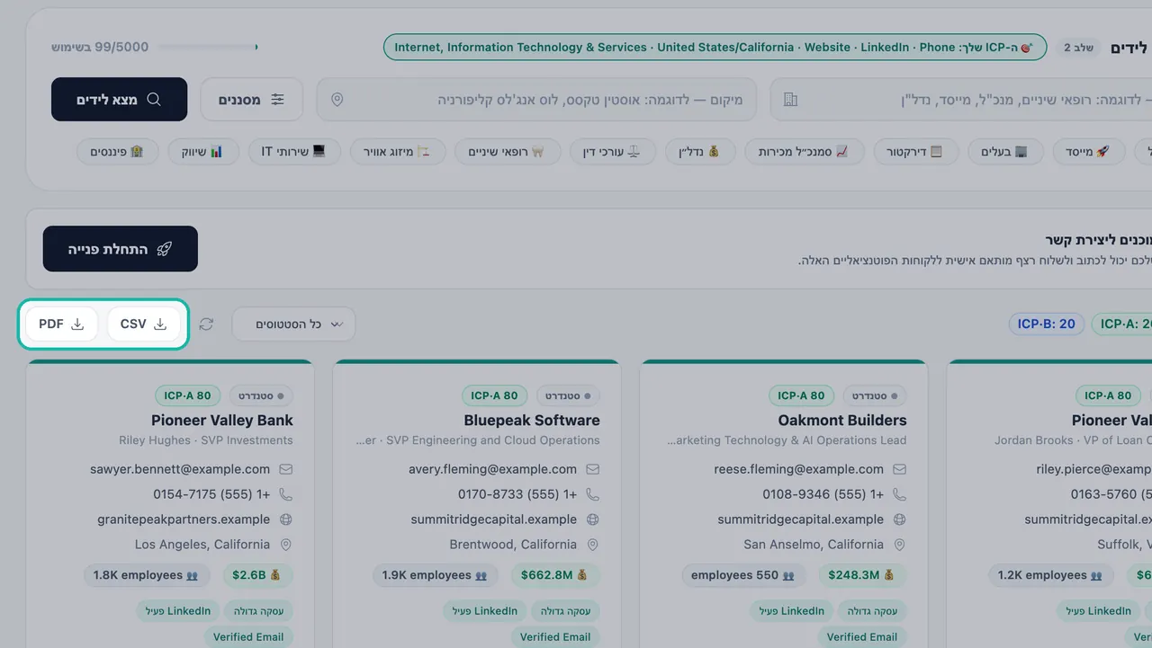Click the map pin icon in the location field
1152x648 pixels.
coord(337,100)
